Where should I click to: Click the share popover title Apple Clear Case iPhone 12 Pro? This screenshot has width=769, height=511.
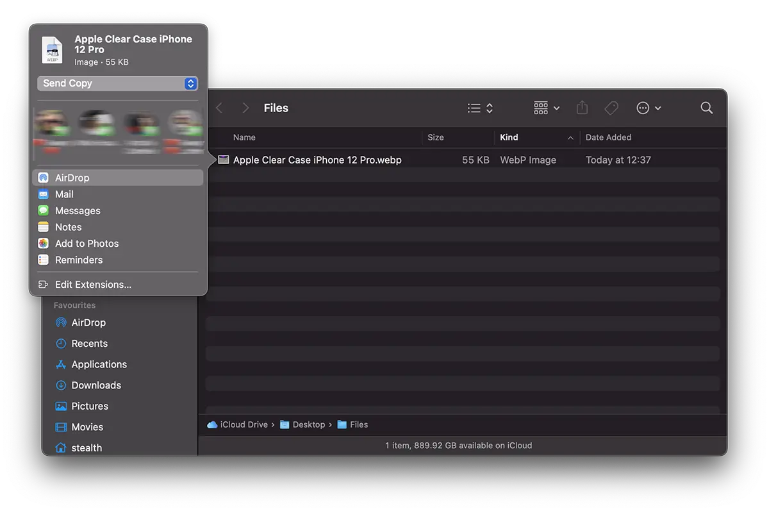[133, 44]
